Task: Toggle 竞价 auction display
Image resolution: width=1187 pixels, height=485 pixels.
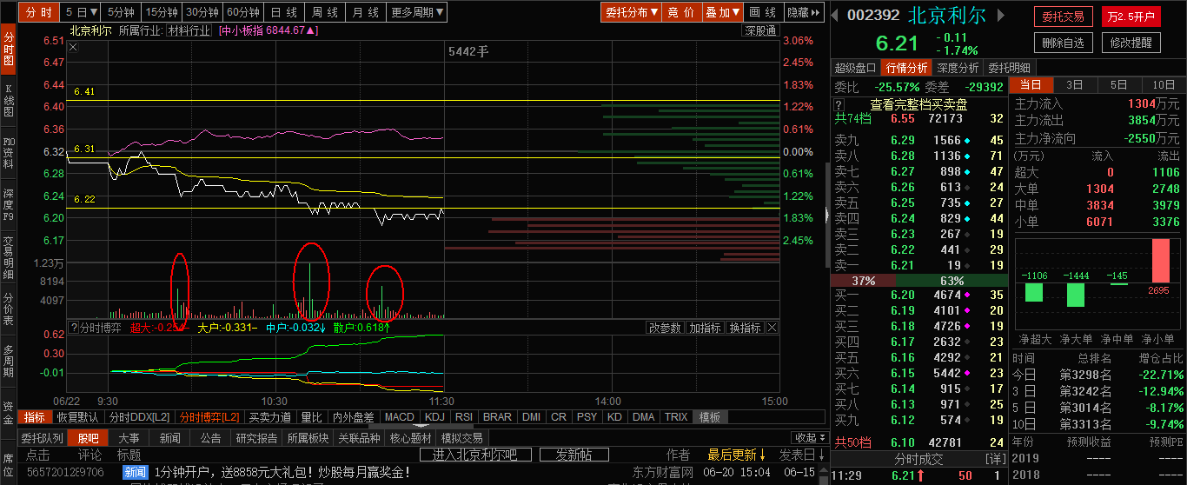Action: click(x=681, y=12)
